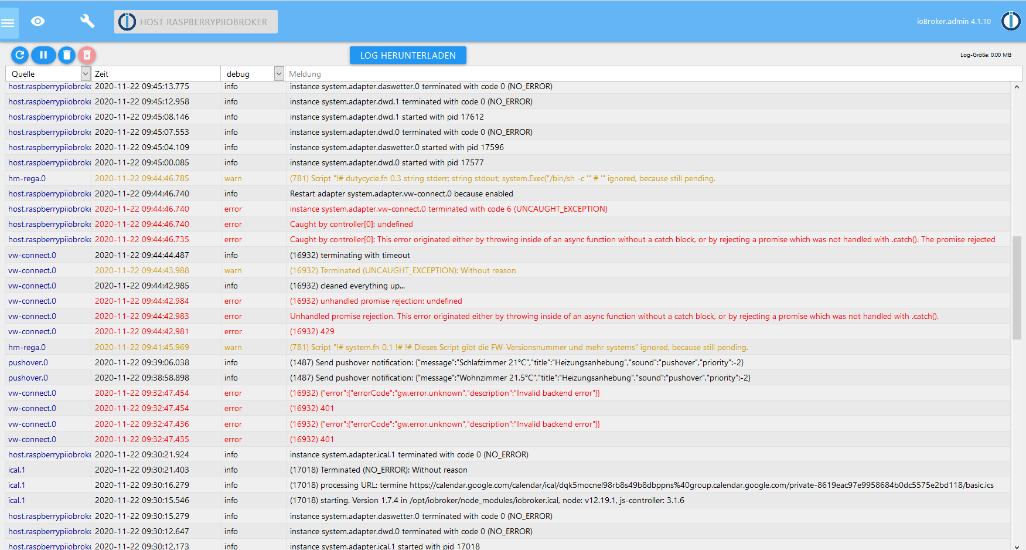Click the '(16932) Terminated (UNCAUGHT_EXCEPTION): Without reason' warning
This screenshot has width=1026, height=550.
[x=403, y=270]
